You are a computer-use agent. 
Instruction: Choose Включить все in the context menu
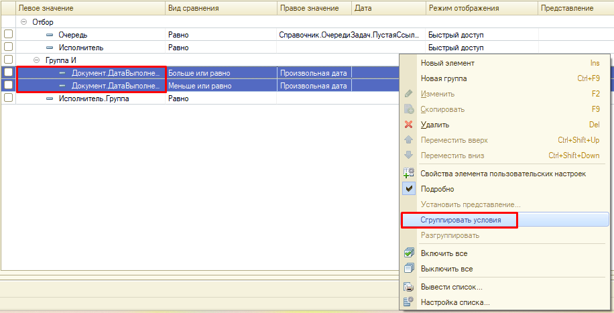(x=505, y=253)
